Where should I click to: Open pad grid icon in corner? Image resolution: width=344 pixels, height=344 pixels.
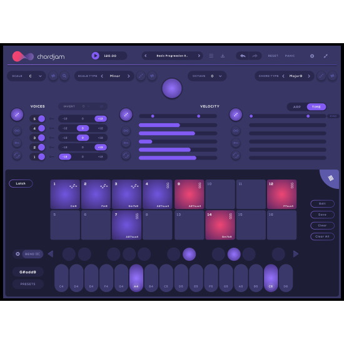point(331,178)
